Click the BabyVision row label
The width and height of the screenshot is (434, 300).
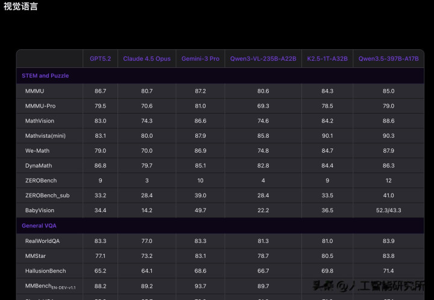tap(40, 210)
